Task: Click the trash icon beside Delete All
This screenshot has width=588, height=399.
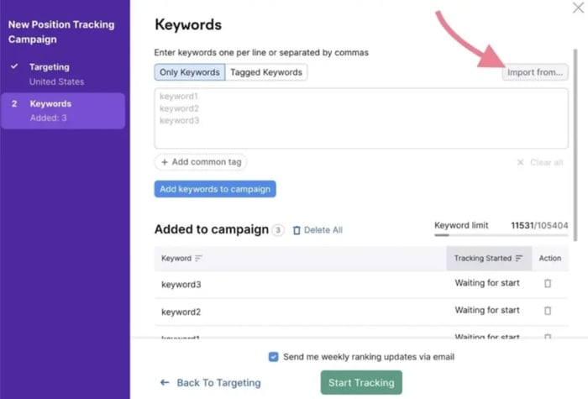Action: tap(297, 230)
